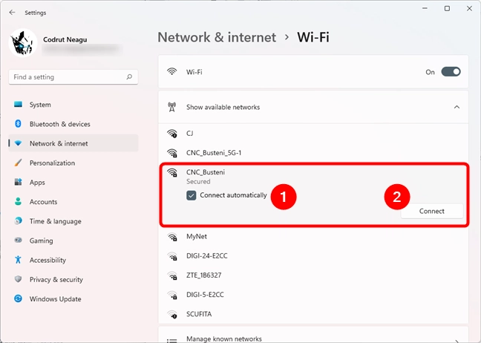Open Privacy & security settings

(x=73, y=279)
